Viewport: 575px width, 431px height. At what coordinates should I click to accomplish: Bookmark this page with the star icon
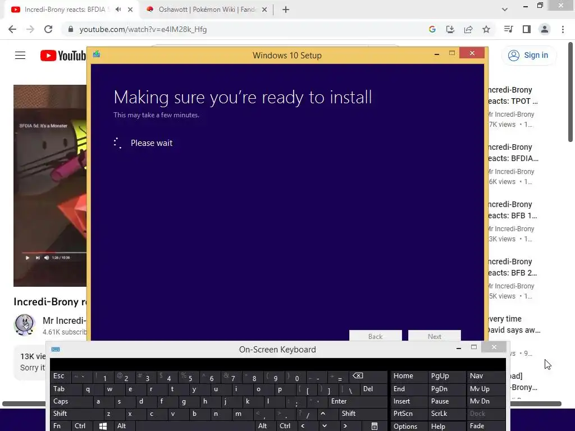[486, 29]
